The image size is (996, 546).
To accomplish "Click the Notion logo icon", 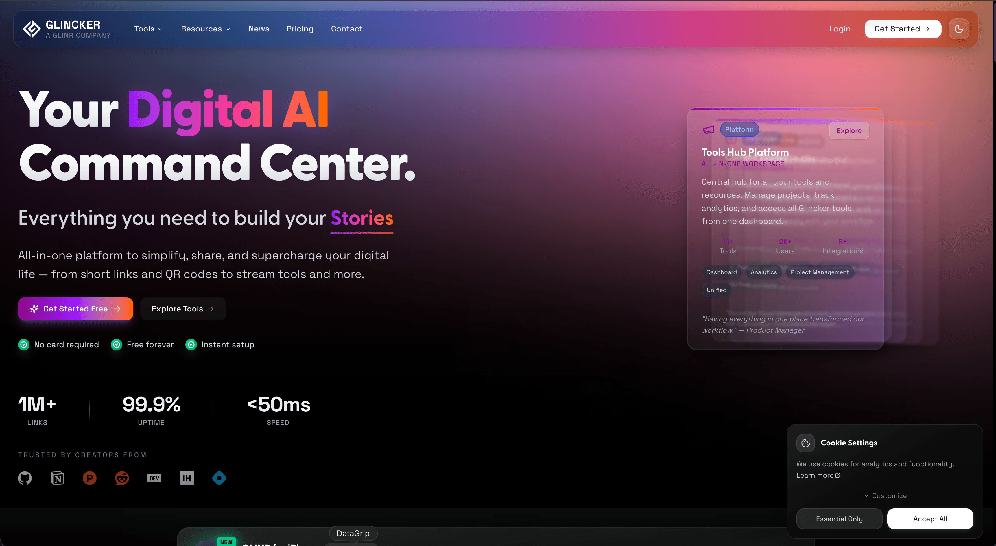I will tap(57, 478).
